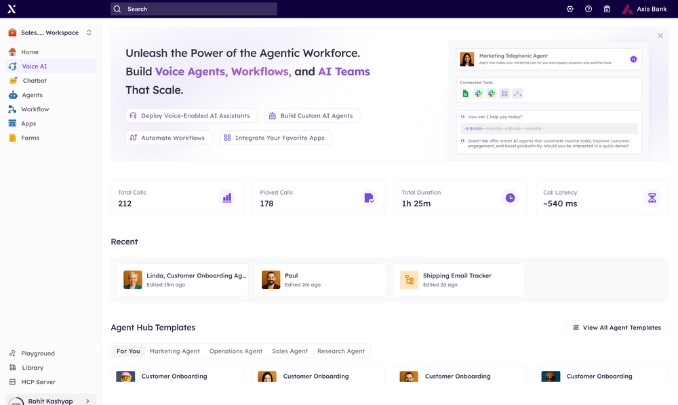Click 'Edited 2d ago' text
Image resolution: width=678 pixels, height=405 pixels.
(440, 285)
